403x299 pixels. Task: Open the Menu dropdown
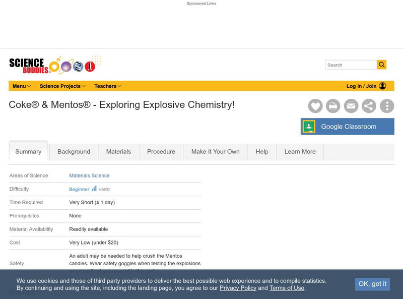pyautogui.click(x=22, y=86)
